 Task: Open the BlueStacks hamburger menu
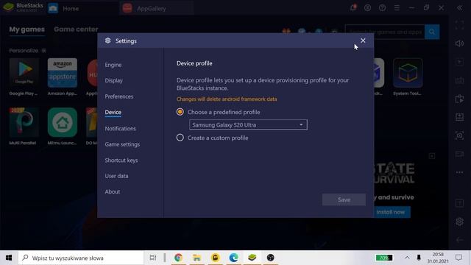(x=397, y=8)
